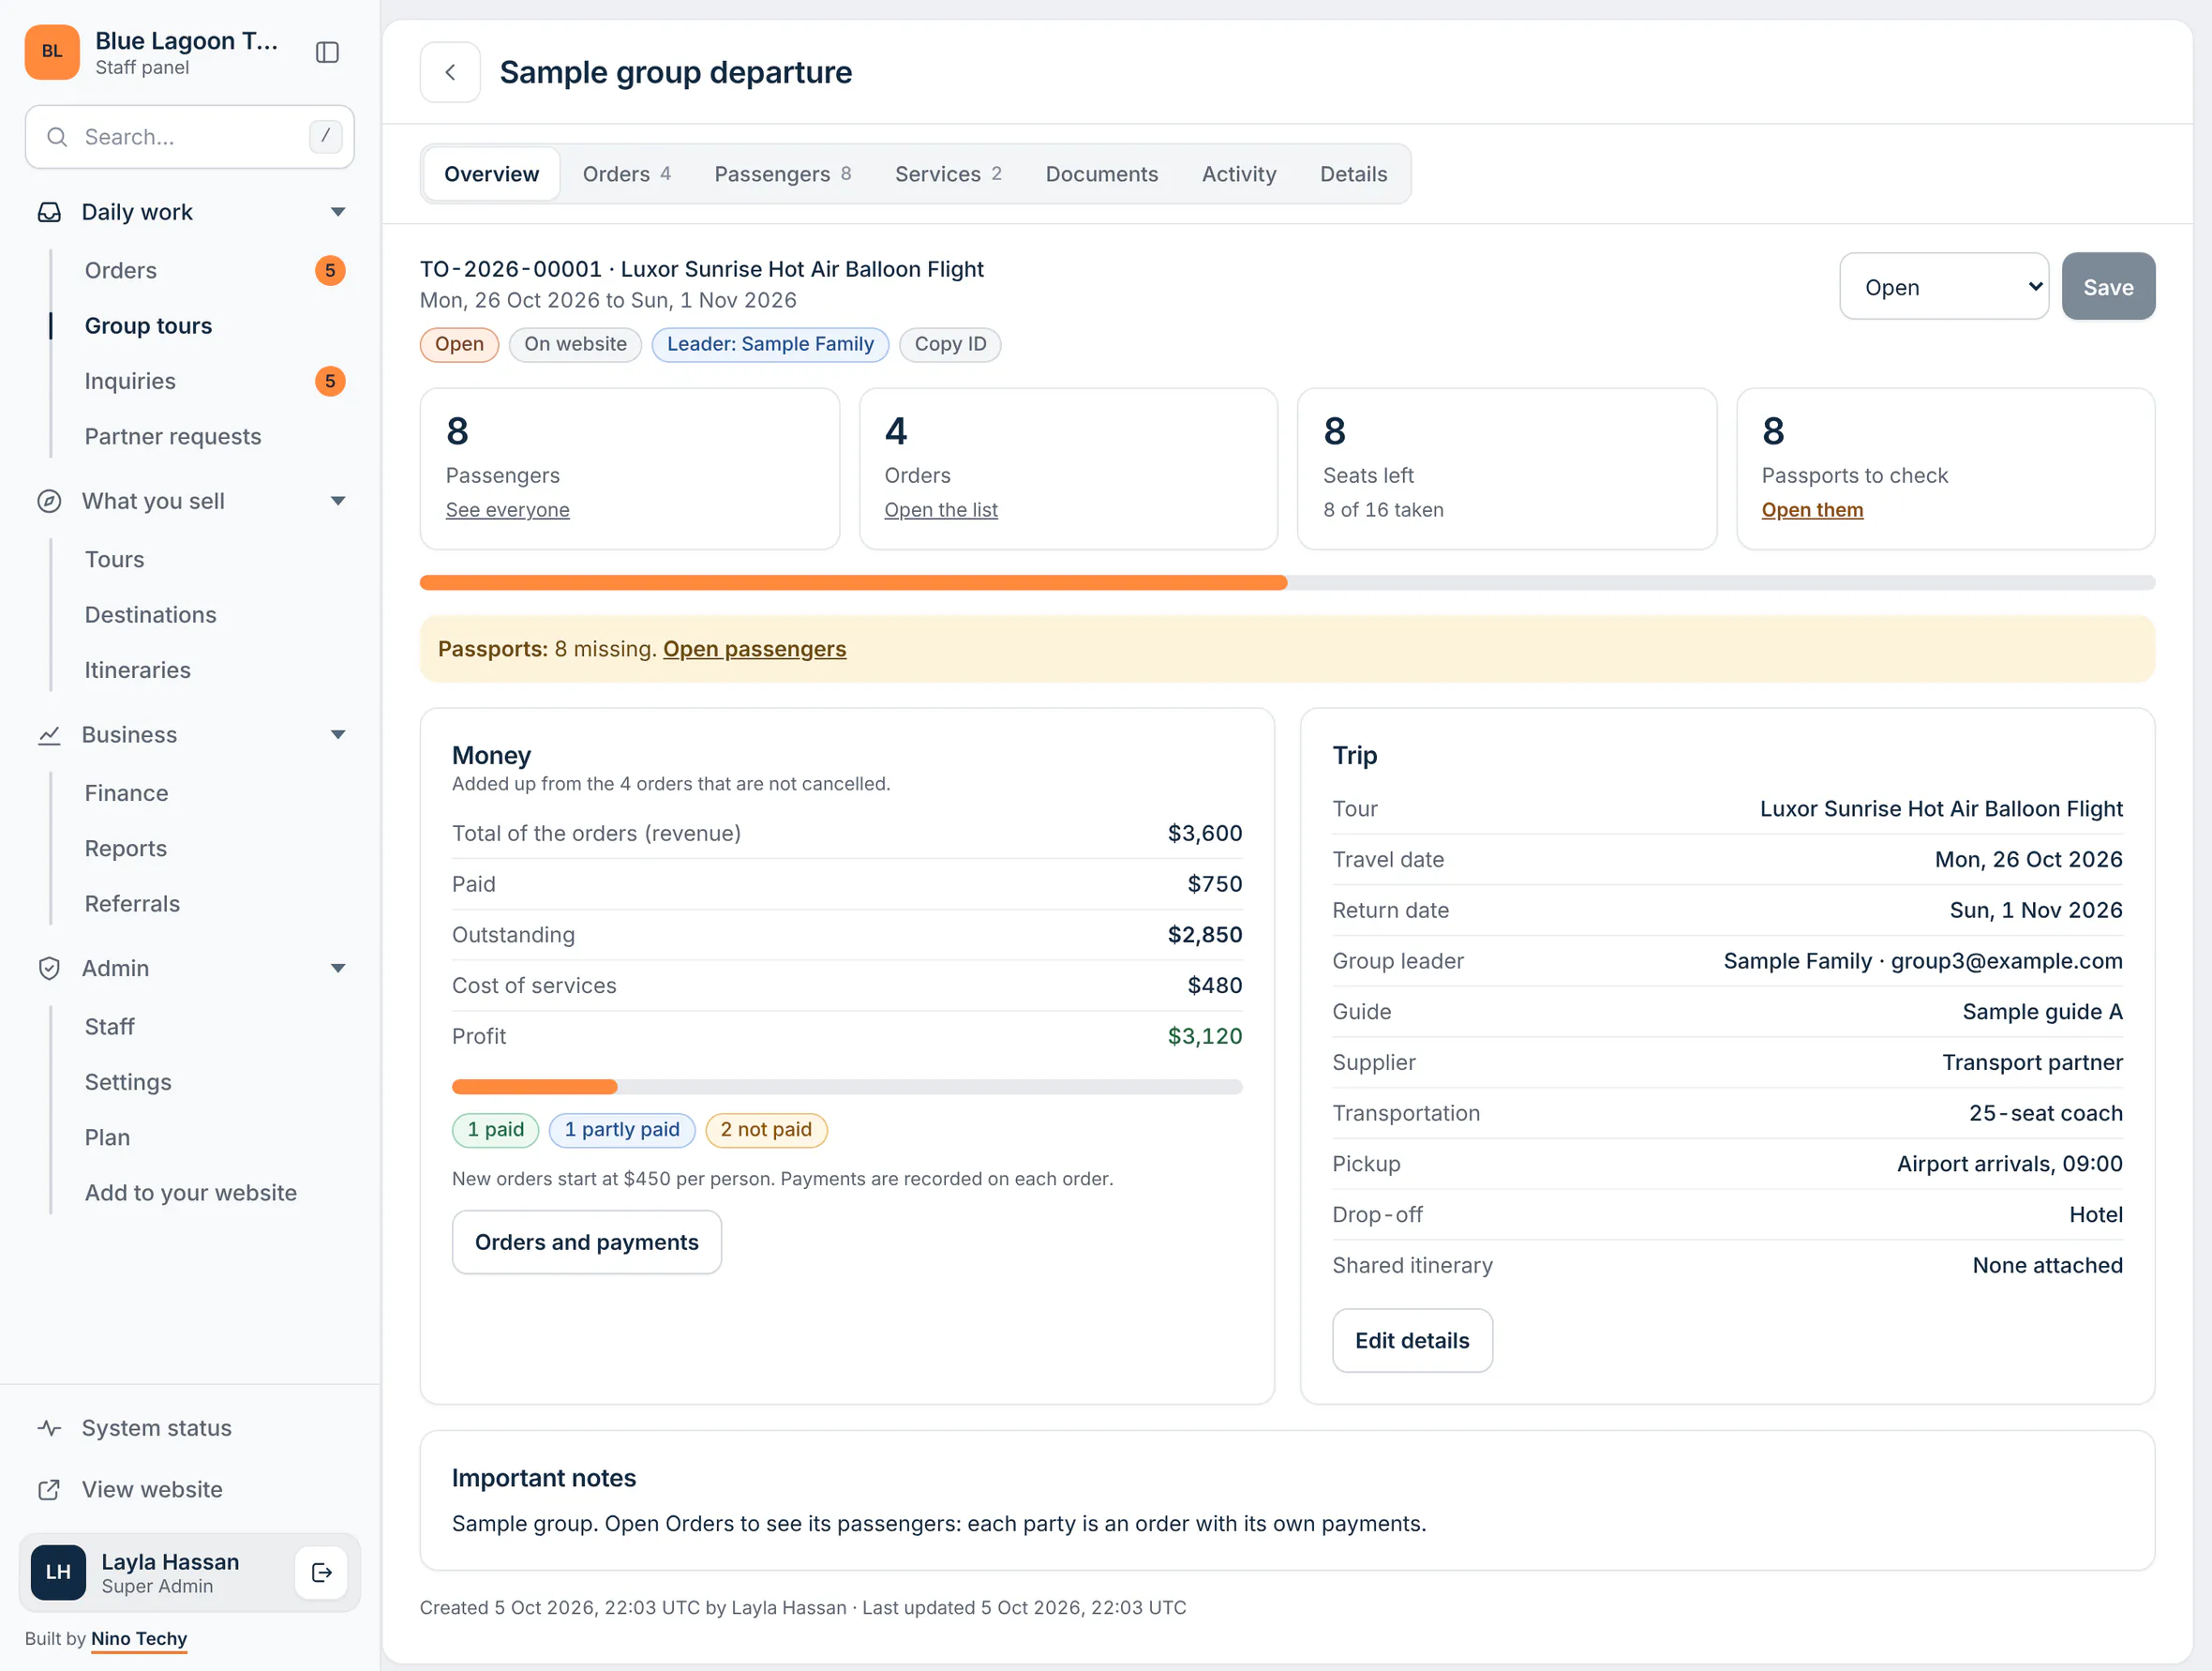Open the Open them passports link
The image size is (2212, 1671).
(1812, 510)
